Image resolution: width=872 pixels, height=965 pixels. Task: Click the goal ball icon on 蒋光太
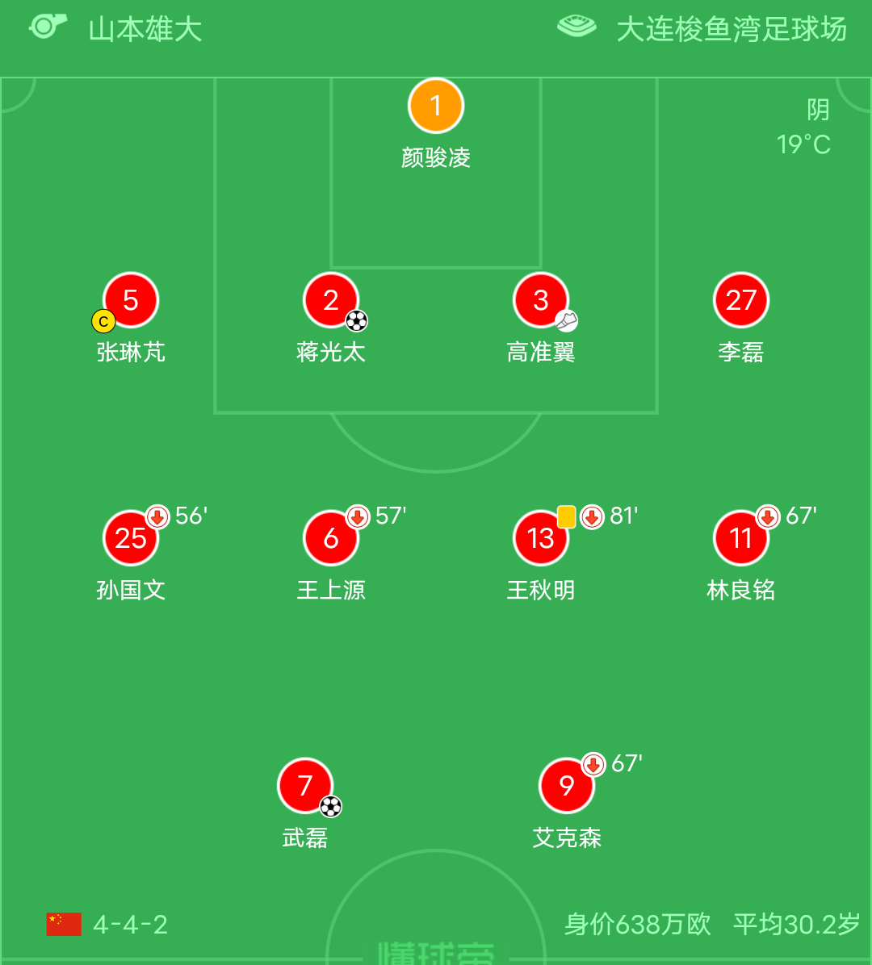(x=357, y=321)
